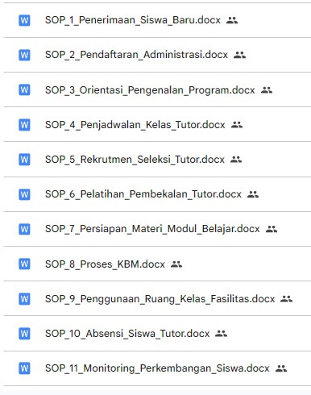Click shared-people icon on SOP_1_Penerimaan_Siswa_Baru row
This screenshot has height=395, width=311.
(232, 20)
